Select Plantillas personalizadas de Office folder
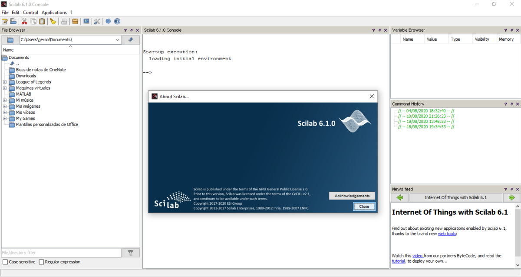The image size is (521, 277). click(x=47, y=124)
